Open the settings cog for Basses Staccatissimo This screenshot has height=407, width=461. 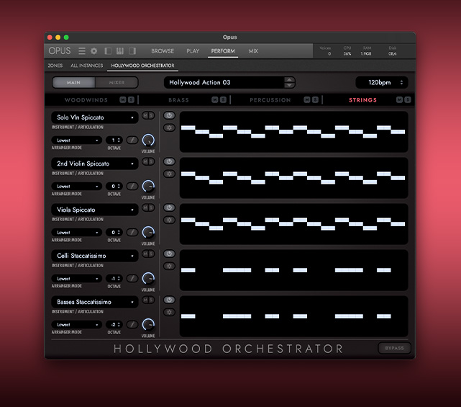click(x=169, y=313)
